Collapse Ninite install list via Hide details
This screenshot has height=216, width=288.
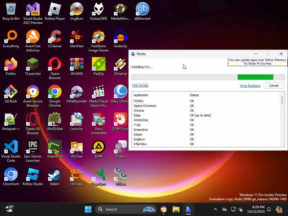[x=140, y=85]
